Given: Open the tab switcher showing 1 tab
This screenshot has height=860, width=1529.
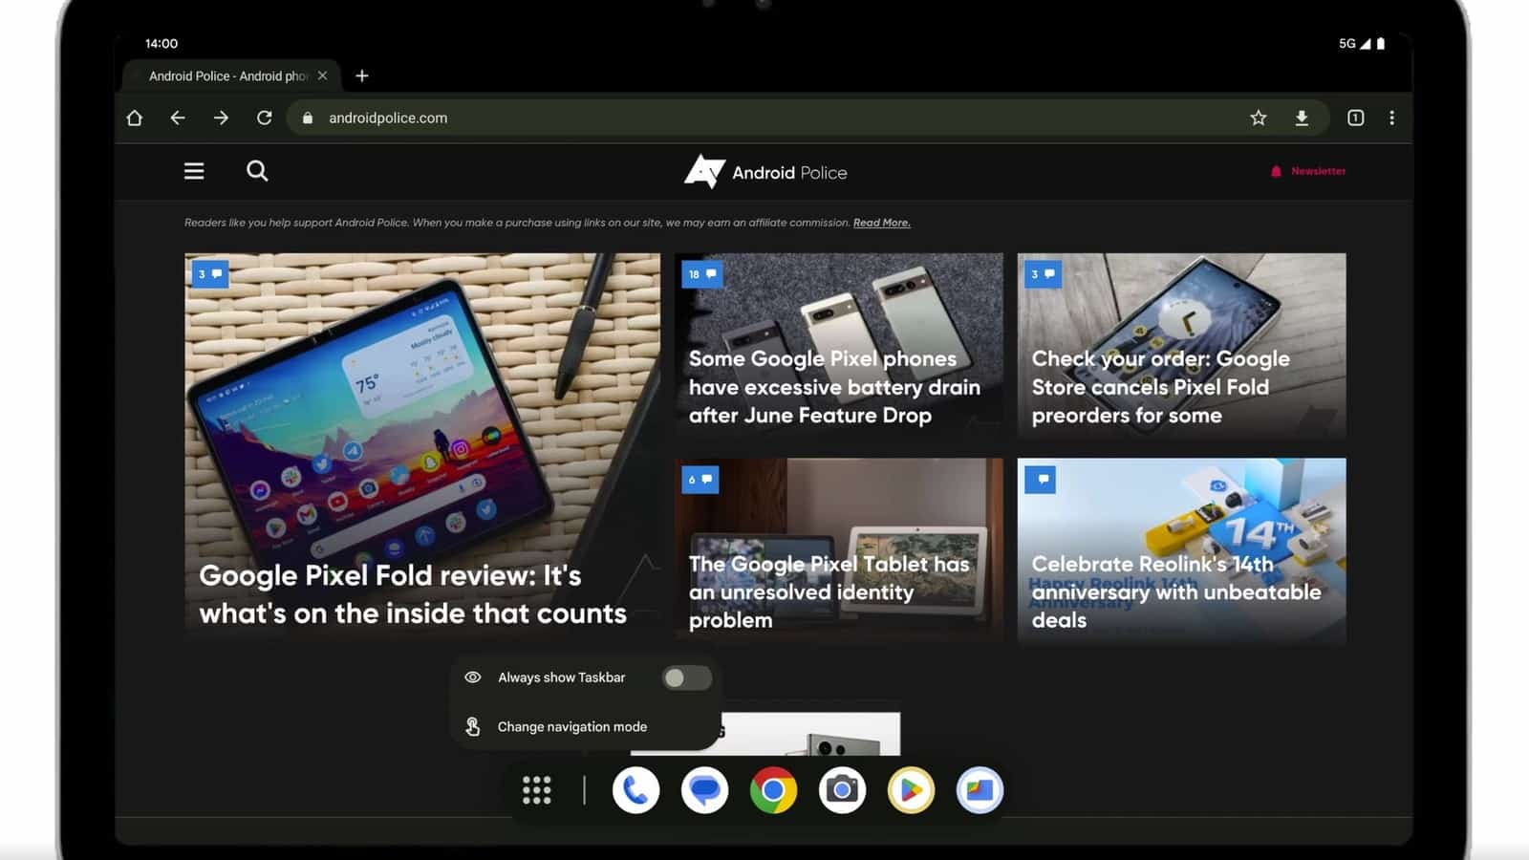Looking at the screenshot, I should coord(1355,118).
